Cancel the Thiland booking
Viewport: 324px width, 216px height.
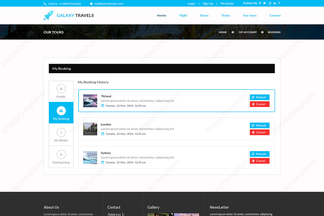tap(260, 104)
